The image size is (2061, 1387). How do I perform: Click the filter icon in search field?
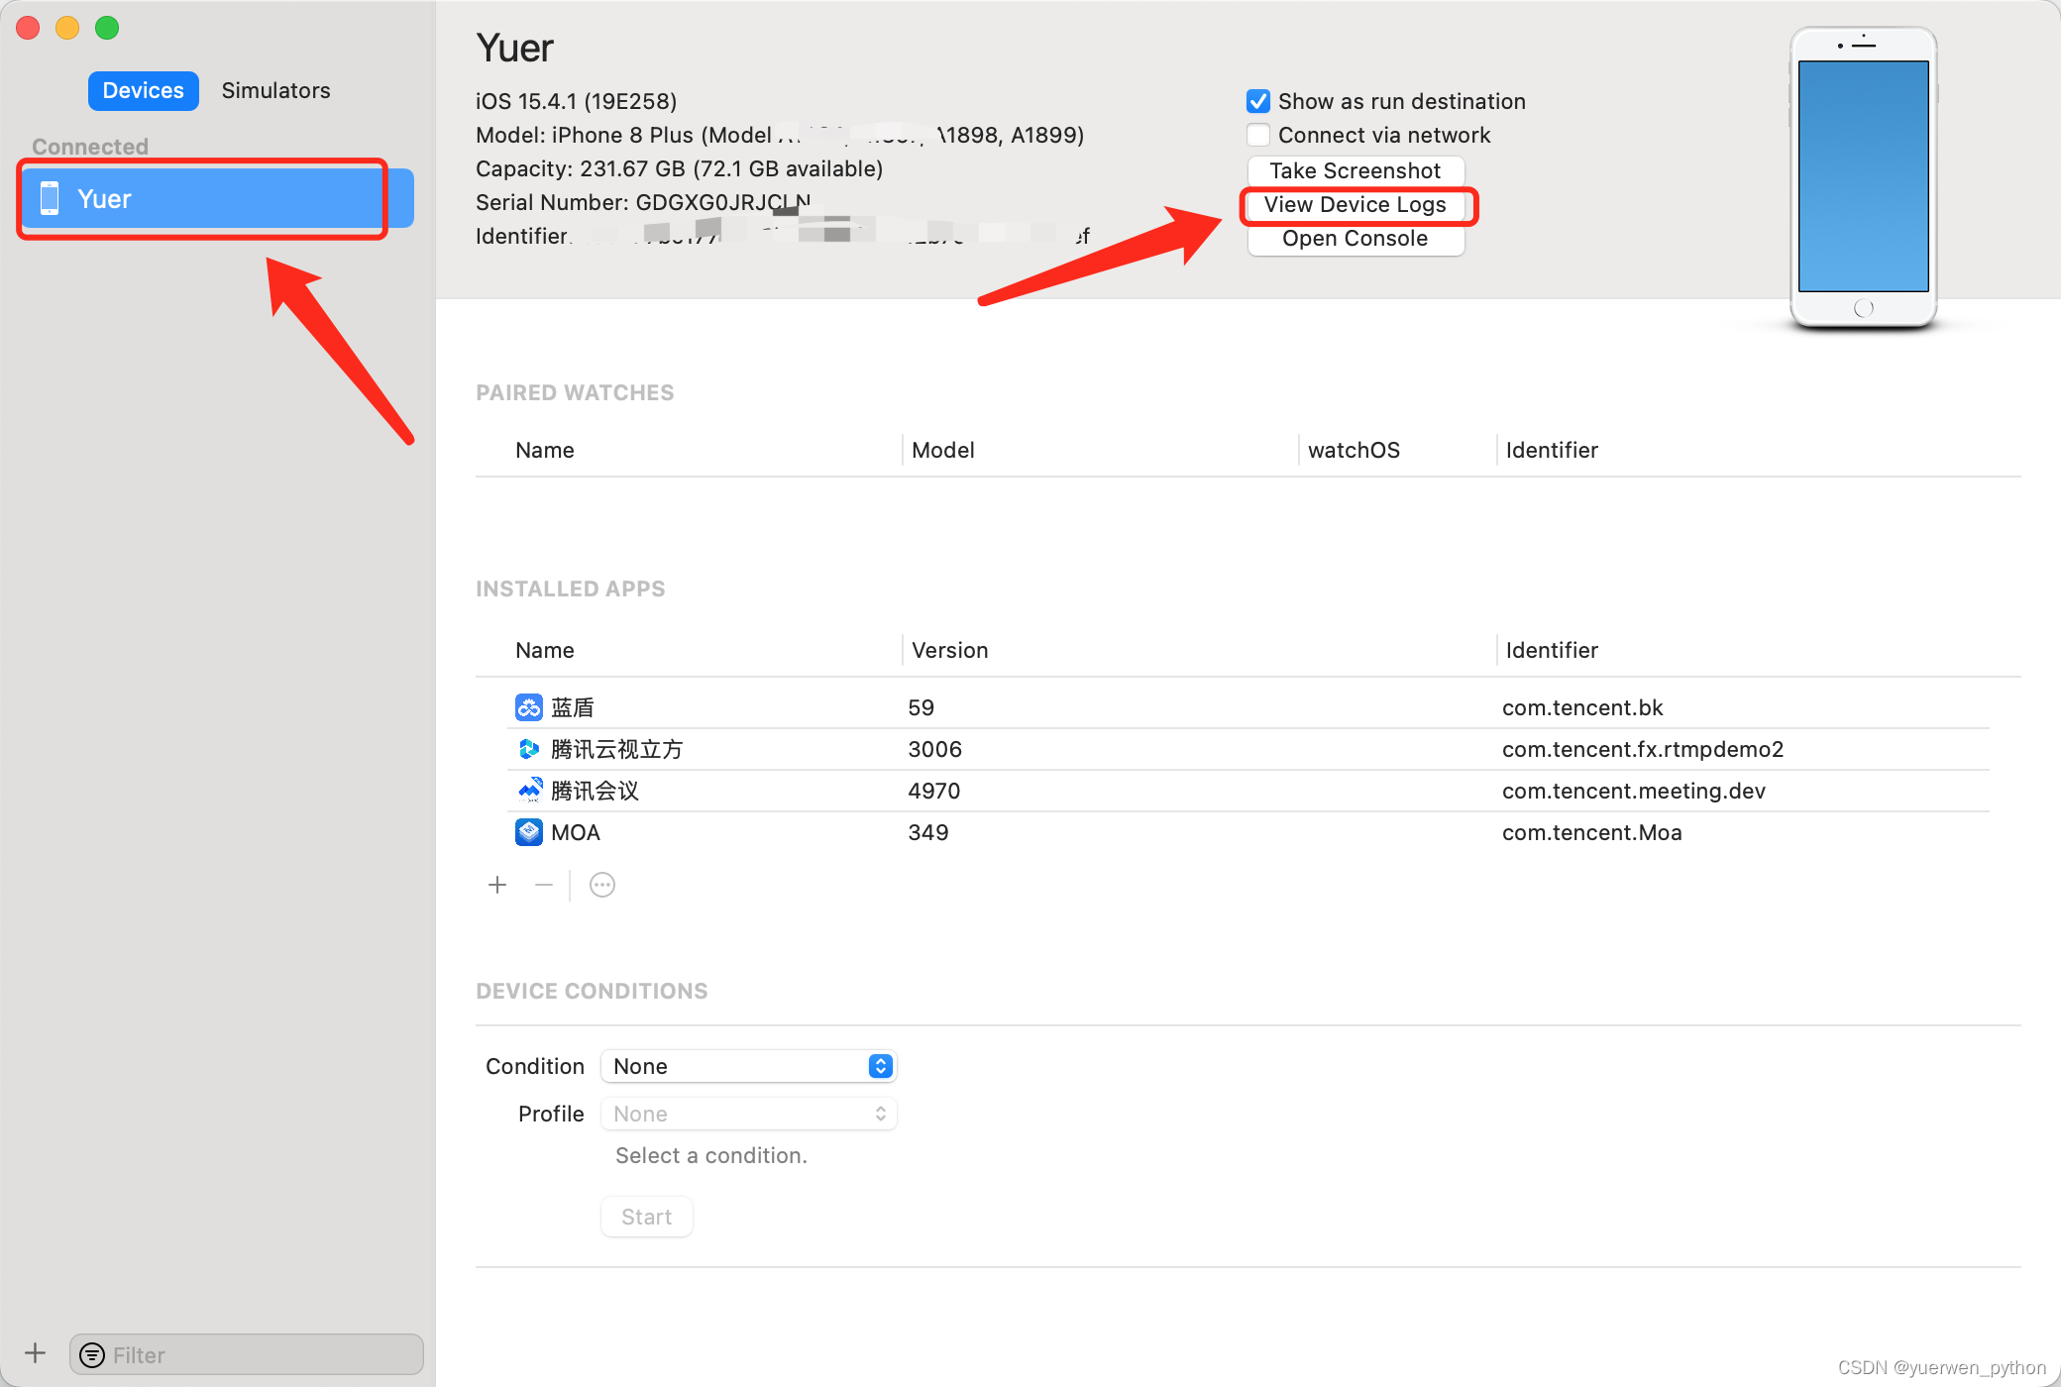pyautogui.click(x=93, y=1354)
